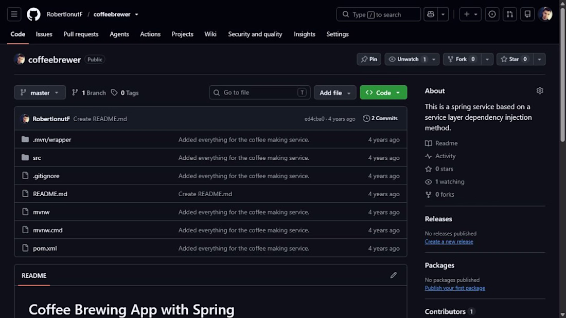
Task: Open the .mvn/wrapper folder
Action: (x=52, y=140)
